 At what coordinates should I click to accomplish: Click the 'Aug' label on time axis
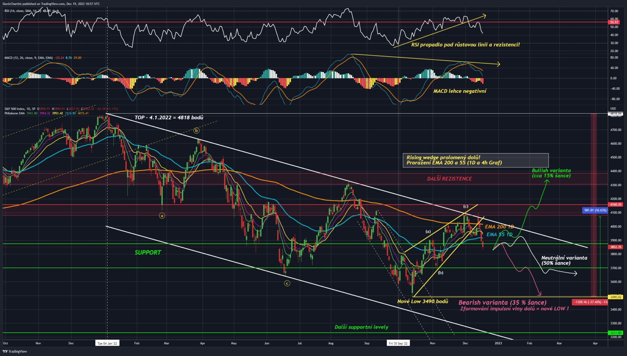[331, 343]
